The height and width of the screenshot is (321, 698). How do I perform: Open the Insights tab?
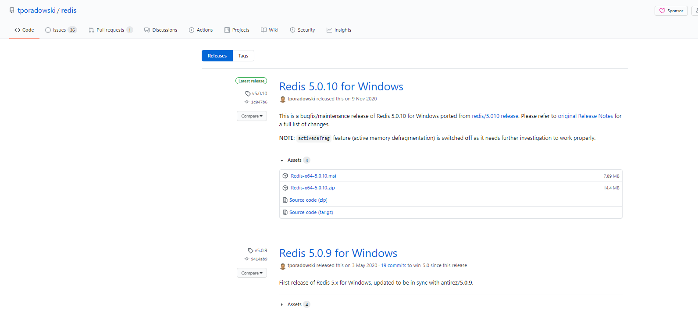(x=339, y=30)
